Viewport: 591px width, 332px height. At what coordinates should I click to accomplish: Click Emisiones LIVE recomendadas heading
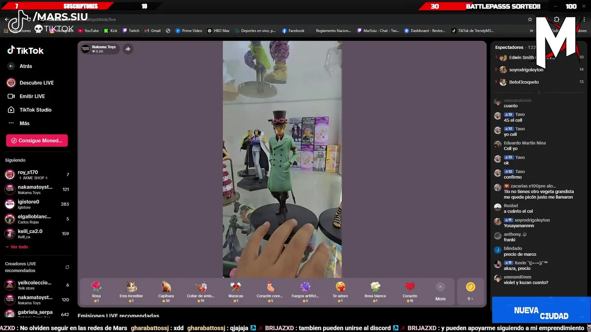coord(118,316)
